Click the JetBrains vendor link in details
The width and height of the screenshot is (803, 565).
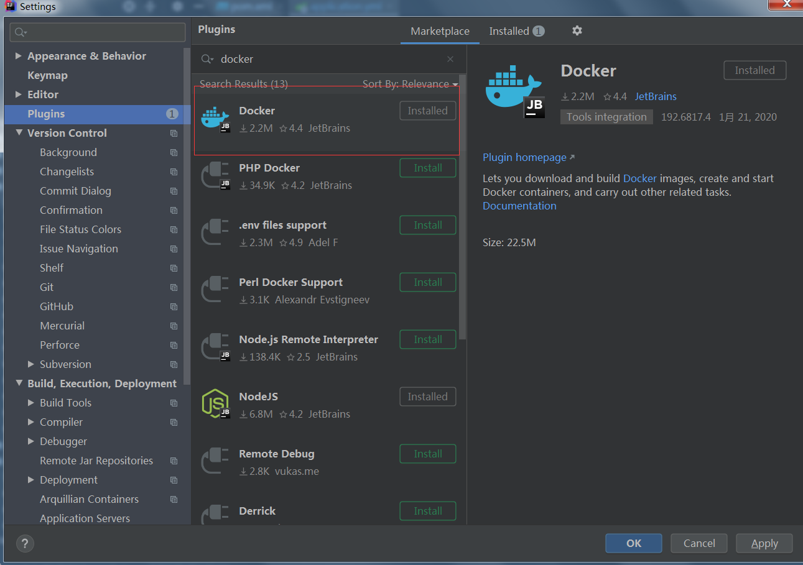(x=656, y=96)
